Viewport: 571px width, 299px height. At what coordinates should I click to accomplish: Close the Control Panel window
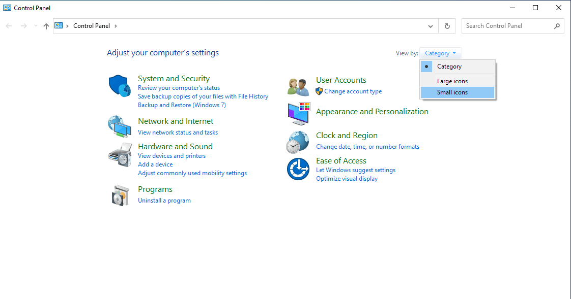(559, 8)
